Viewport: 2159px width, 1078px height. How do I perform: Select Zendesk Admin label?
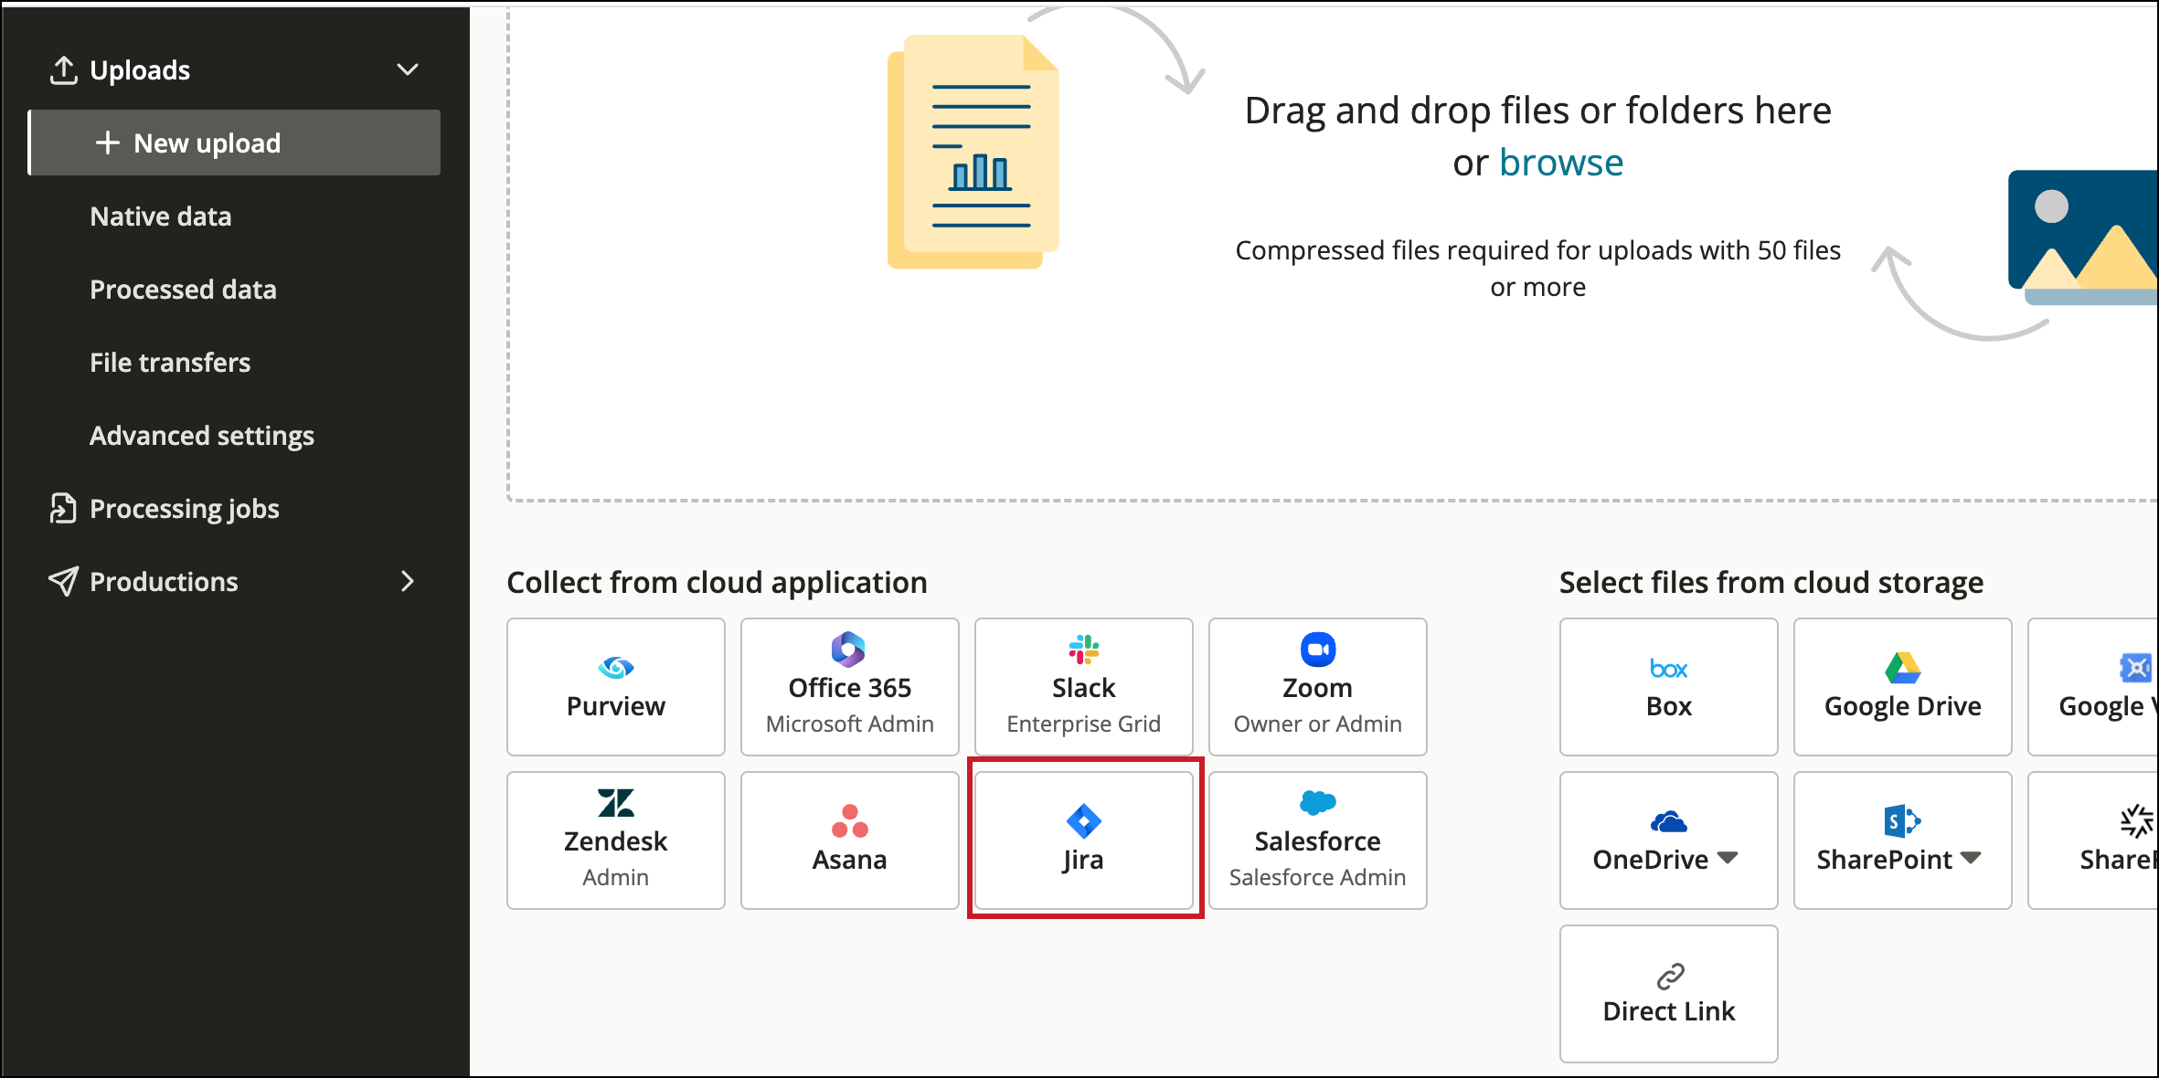616,877
